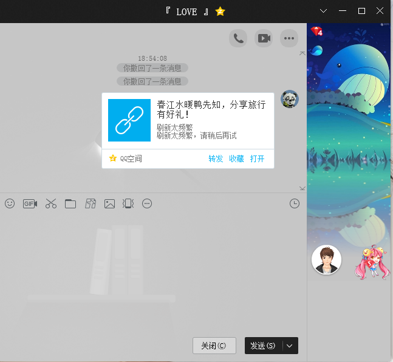The width and height of the screenshot is (393, 362).
Task: Click 转发 to forward the shared link
Action: (216, 159)
